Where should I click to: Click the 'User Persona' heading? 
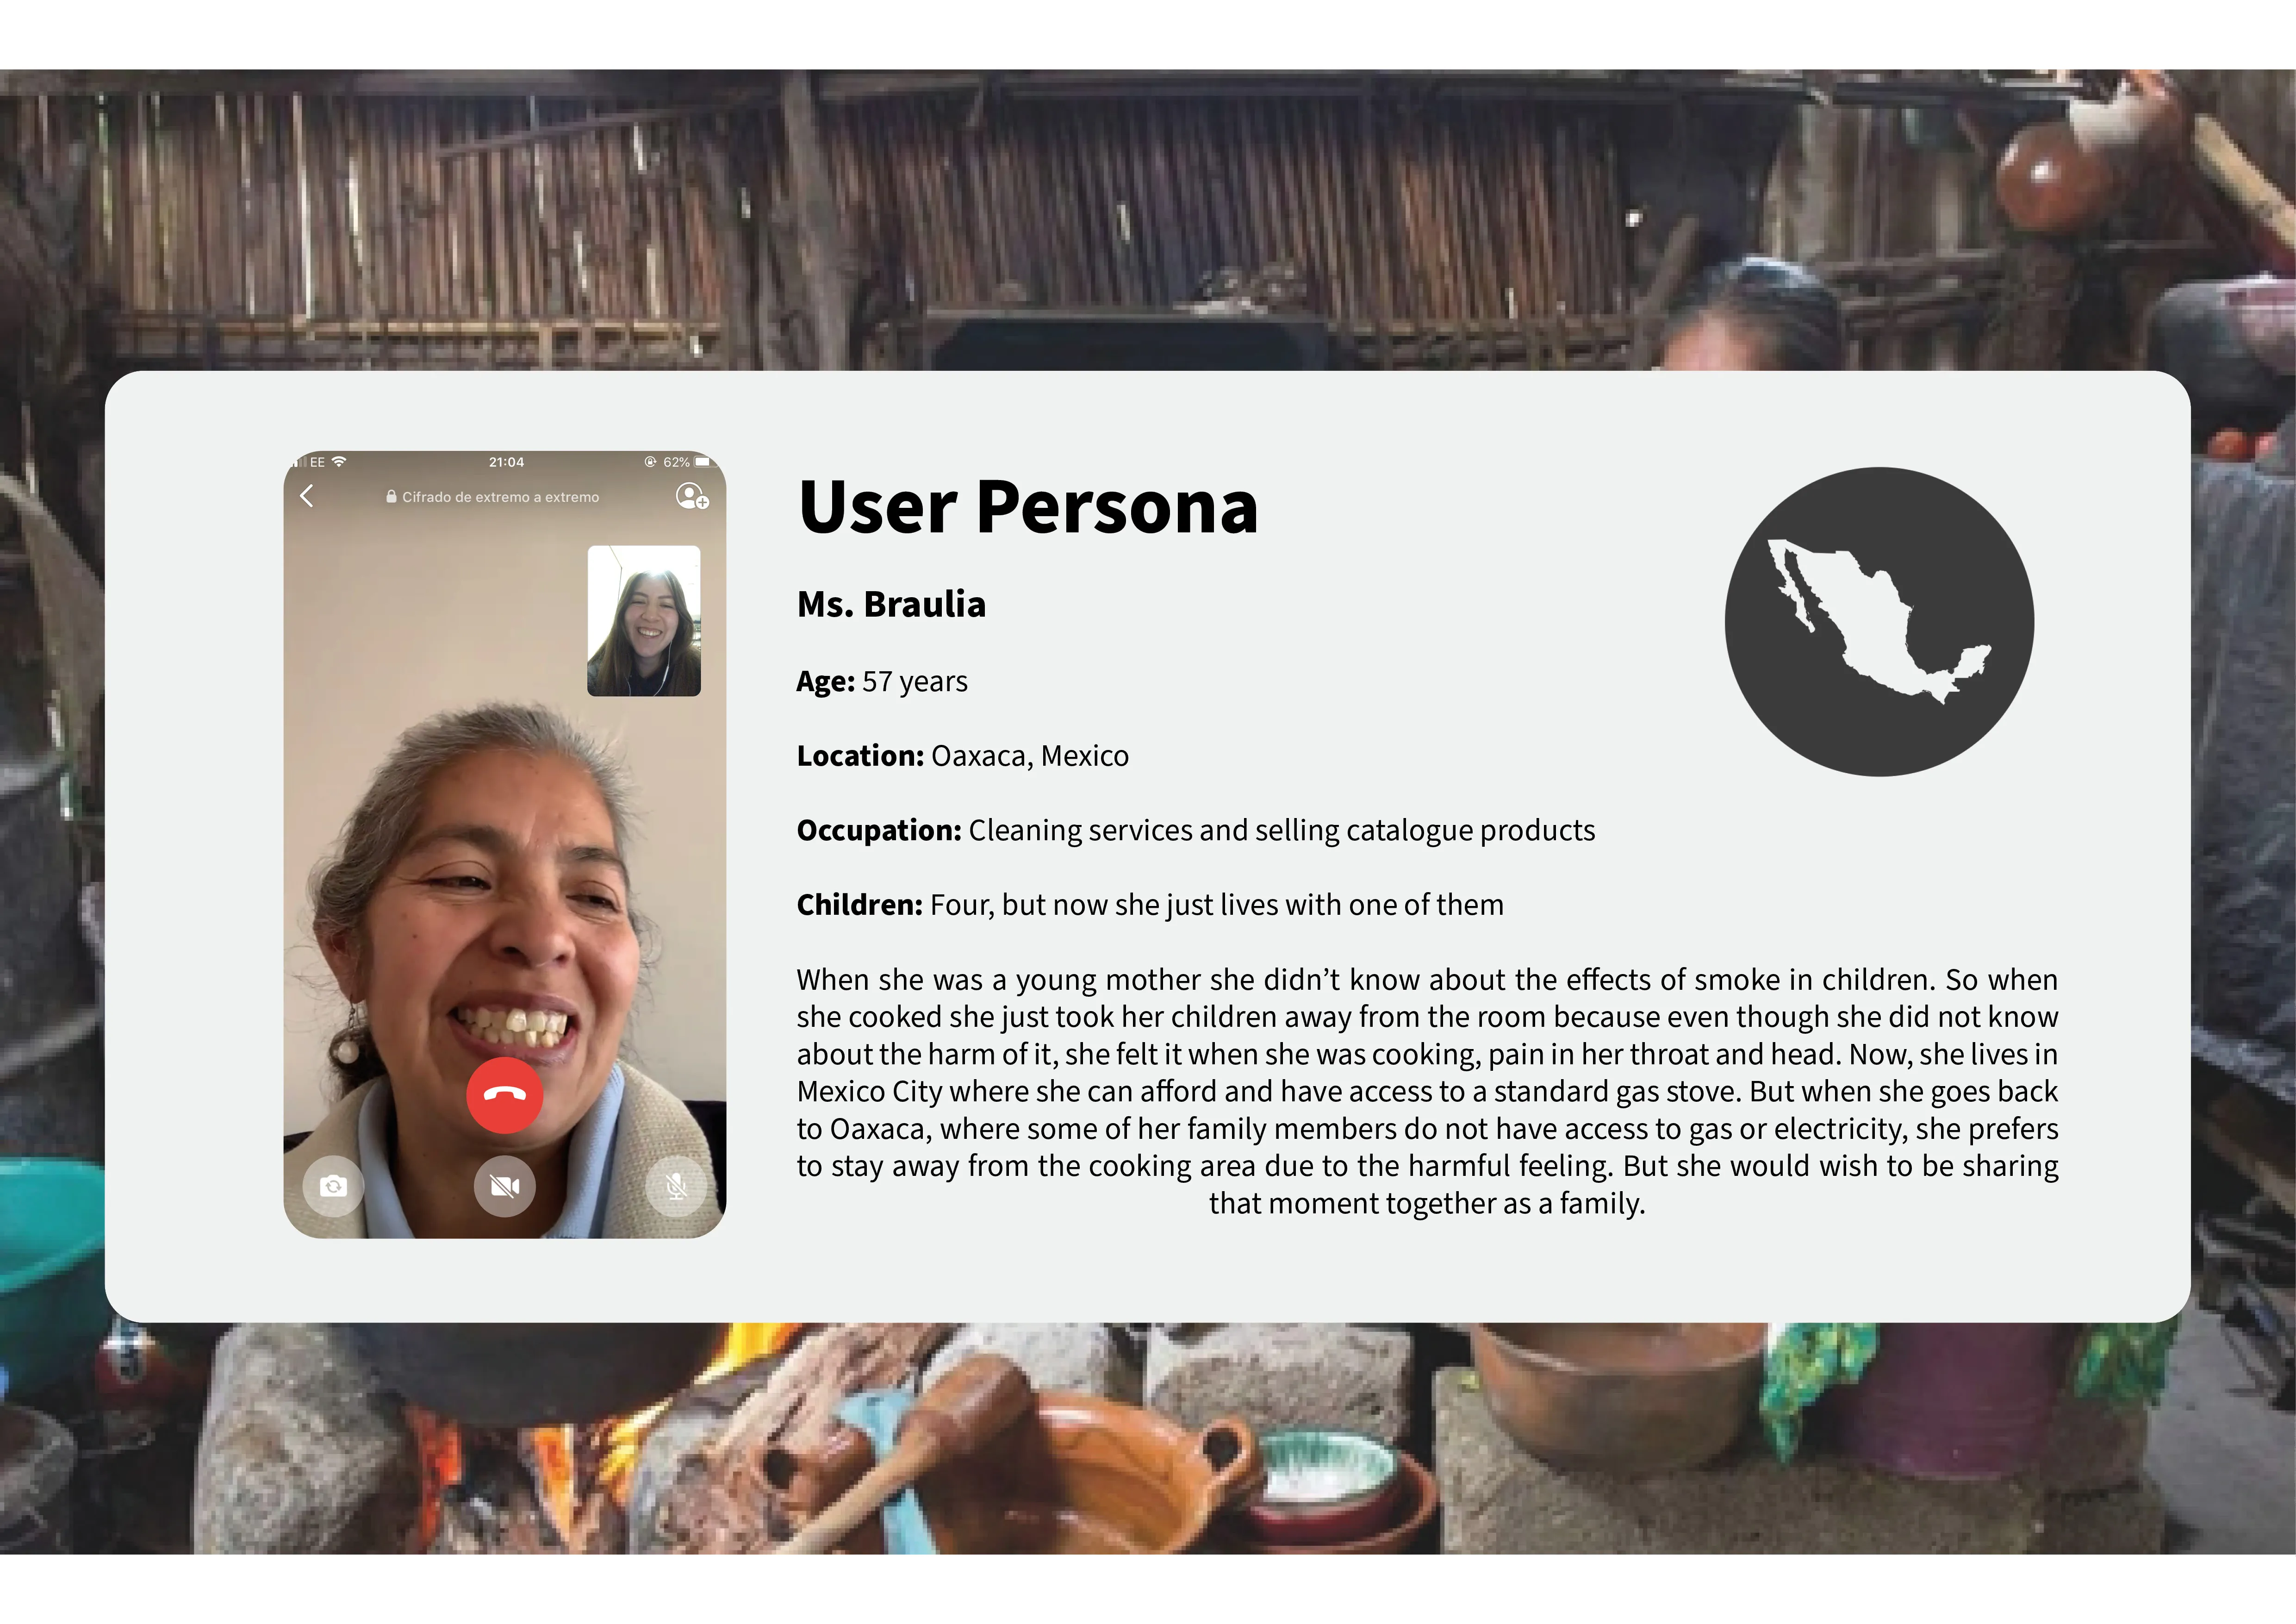pos(1028,507)
